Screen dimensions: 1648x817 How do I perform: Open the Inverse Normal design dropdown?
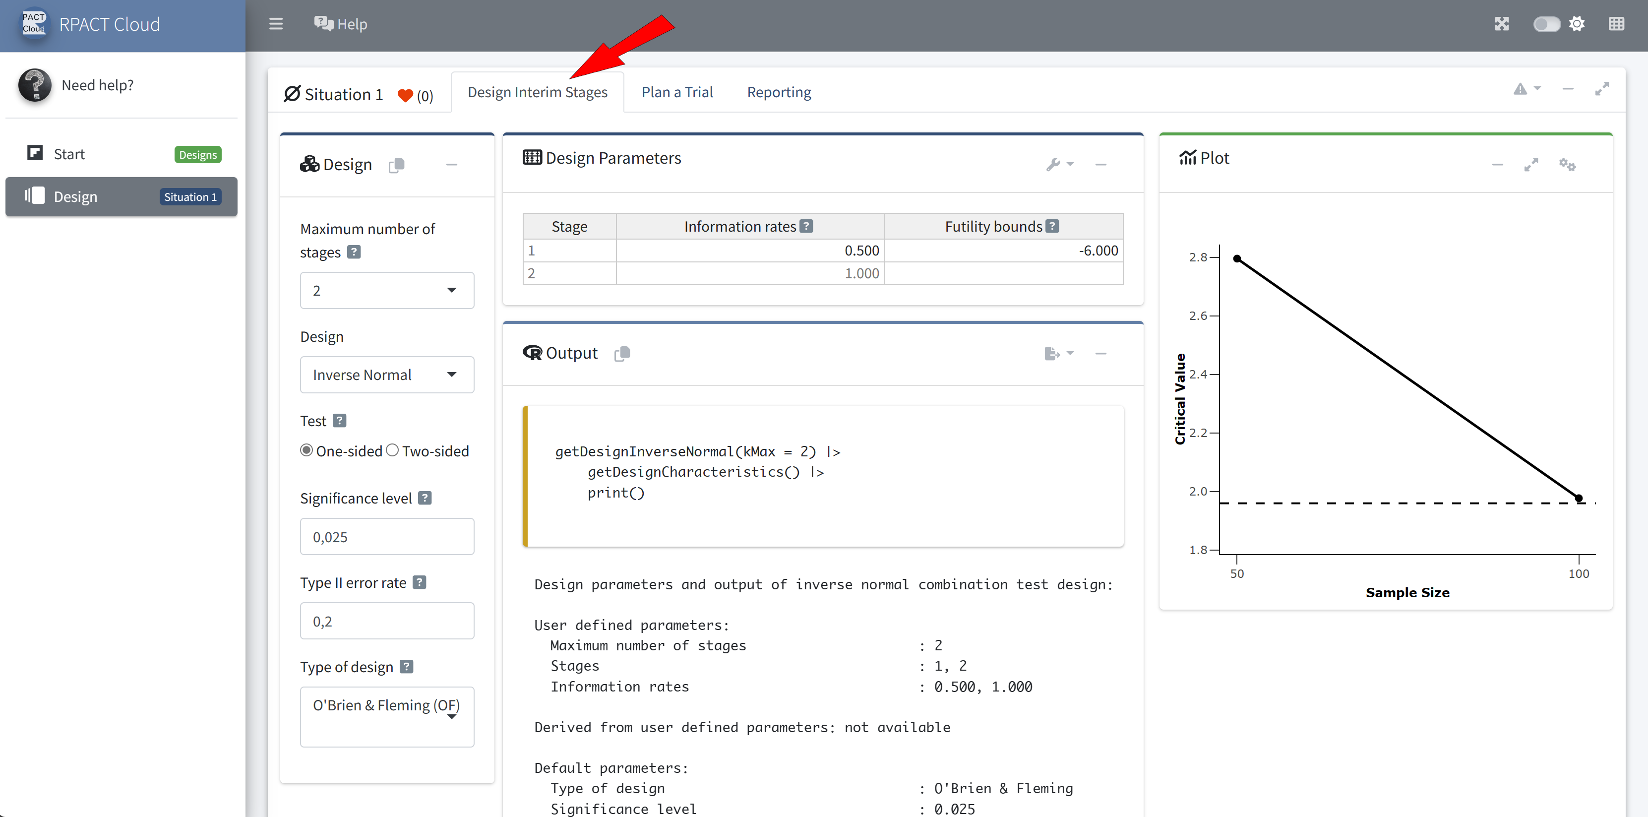pyautogui.click(x=386, y=375)
